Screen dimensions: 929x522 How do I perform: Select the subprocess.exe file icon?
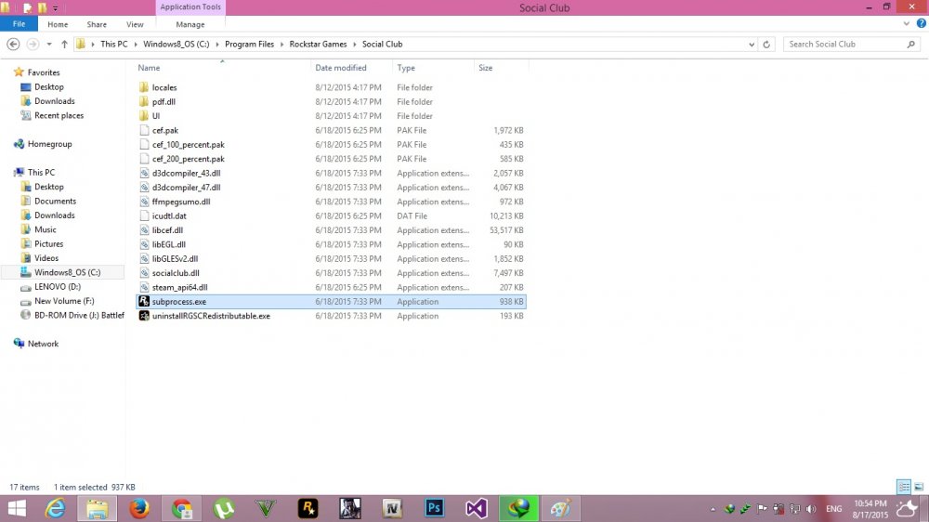click(144, 301)
